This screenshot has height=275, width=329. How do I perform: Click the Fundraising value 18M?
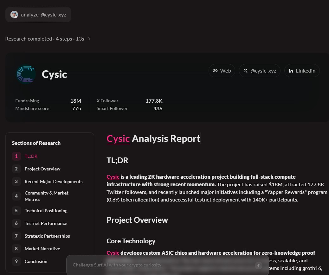tap(76, 101)
